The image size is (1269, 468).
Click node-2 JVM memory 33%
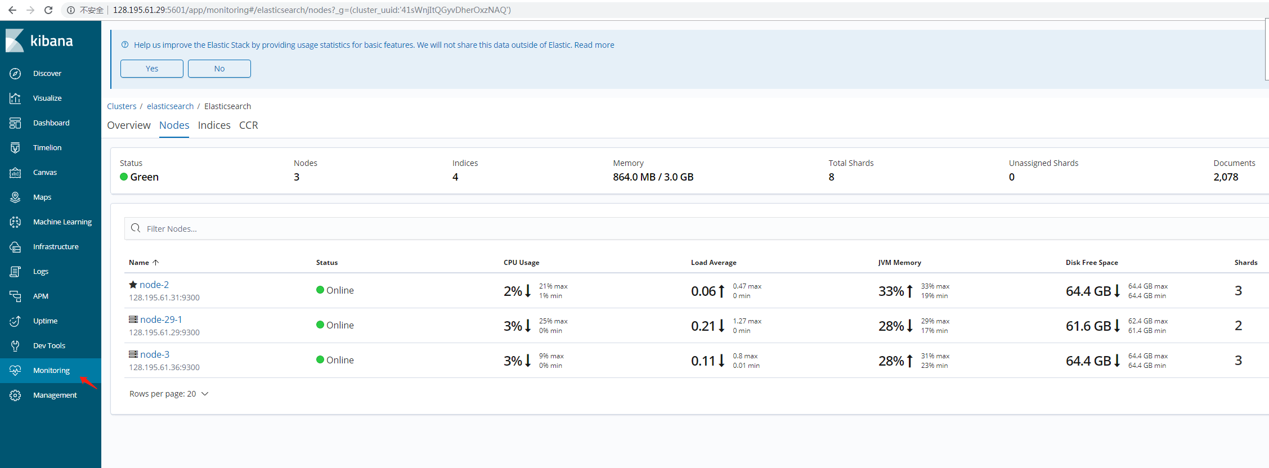click(x=891, y=291)
